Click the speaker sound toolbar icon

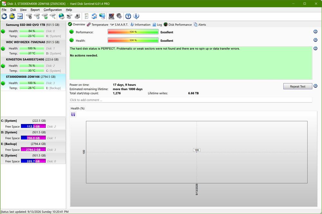(x=119, y=16)
